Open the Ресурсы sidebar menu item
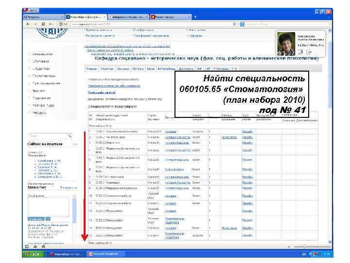The width and height of the screenshot is (350, 263). pos(39,113)
